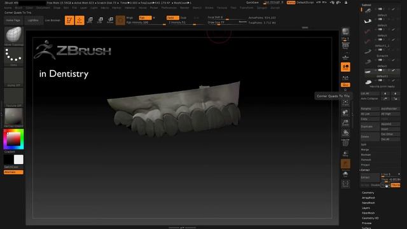Expand the NanoMesh section

tap(368, 203)
